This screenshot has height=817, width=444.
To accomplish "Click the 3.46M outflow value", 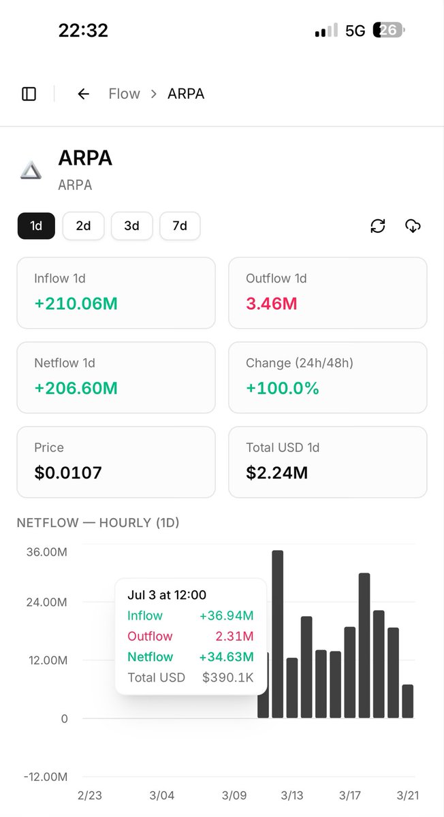I will click(271, 304).
